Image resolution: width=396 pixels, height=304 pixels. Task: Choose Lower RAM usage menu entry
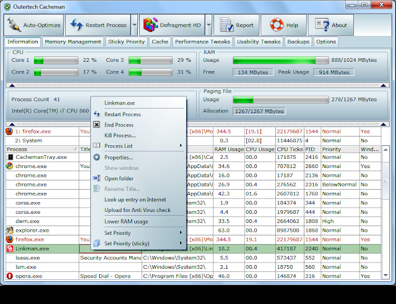pyautogui.click(x=126, y=221)
